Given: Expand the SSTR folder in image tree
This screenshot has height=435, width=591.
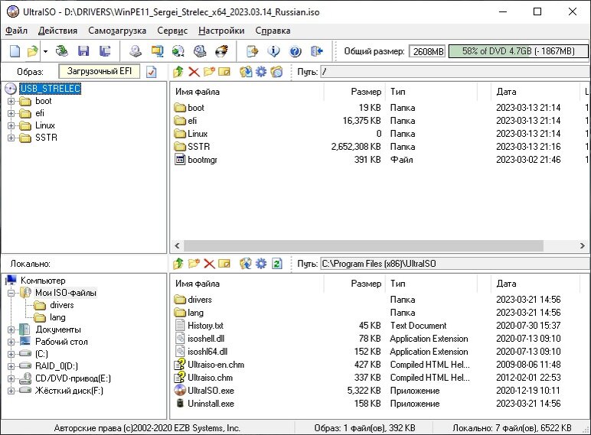Looking at the screenshot, I should 11,138.
